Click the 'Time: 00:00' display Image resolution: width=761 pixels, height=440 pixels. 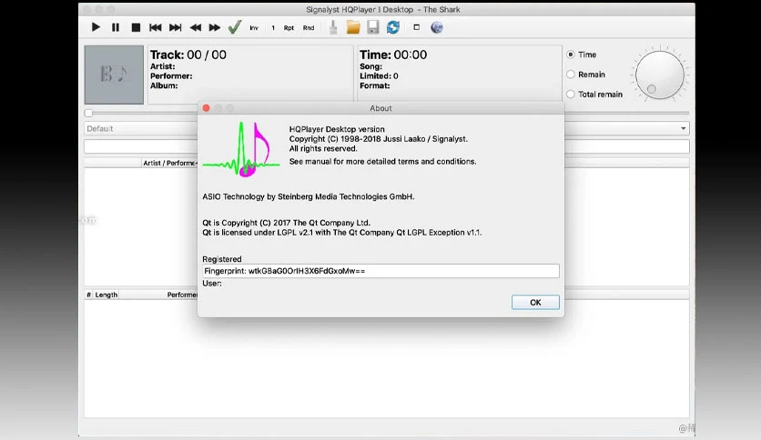point(393,55)
